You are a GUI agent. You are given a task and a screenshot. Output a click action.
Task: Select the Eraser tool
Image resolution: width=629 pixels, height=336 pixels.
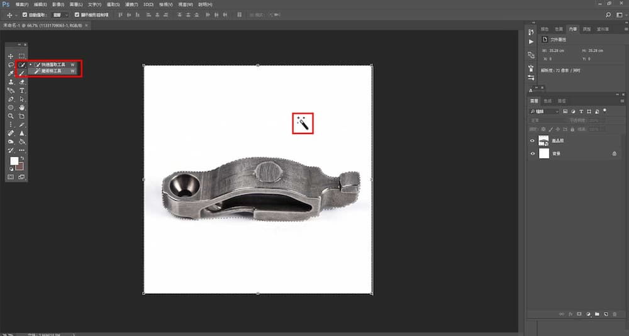tap(21, 82)
